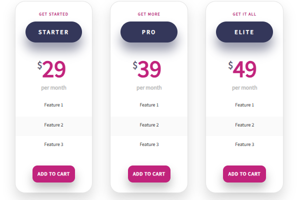The width and height of the screenshot is (300, 200).
Task: Select Feature 1 in the Starter card
Action: pyautogui.click(x=53, y=105)
